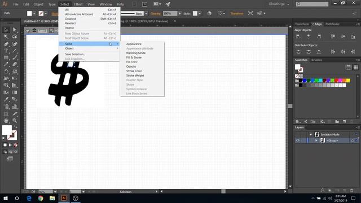Screen dimensions: 361x203
Task: Open the Opacity value dropdown arrow
Action: 180,14
